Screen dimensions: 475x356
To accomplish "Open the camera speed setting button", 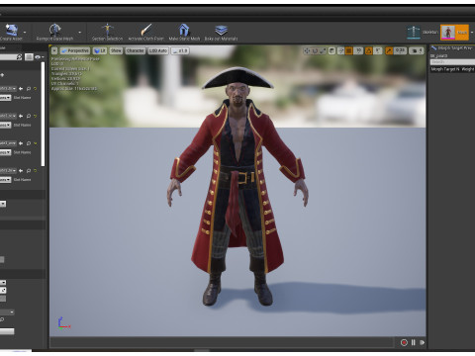I will click(417, 50).
